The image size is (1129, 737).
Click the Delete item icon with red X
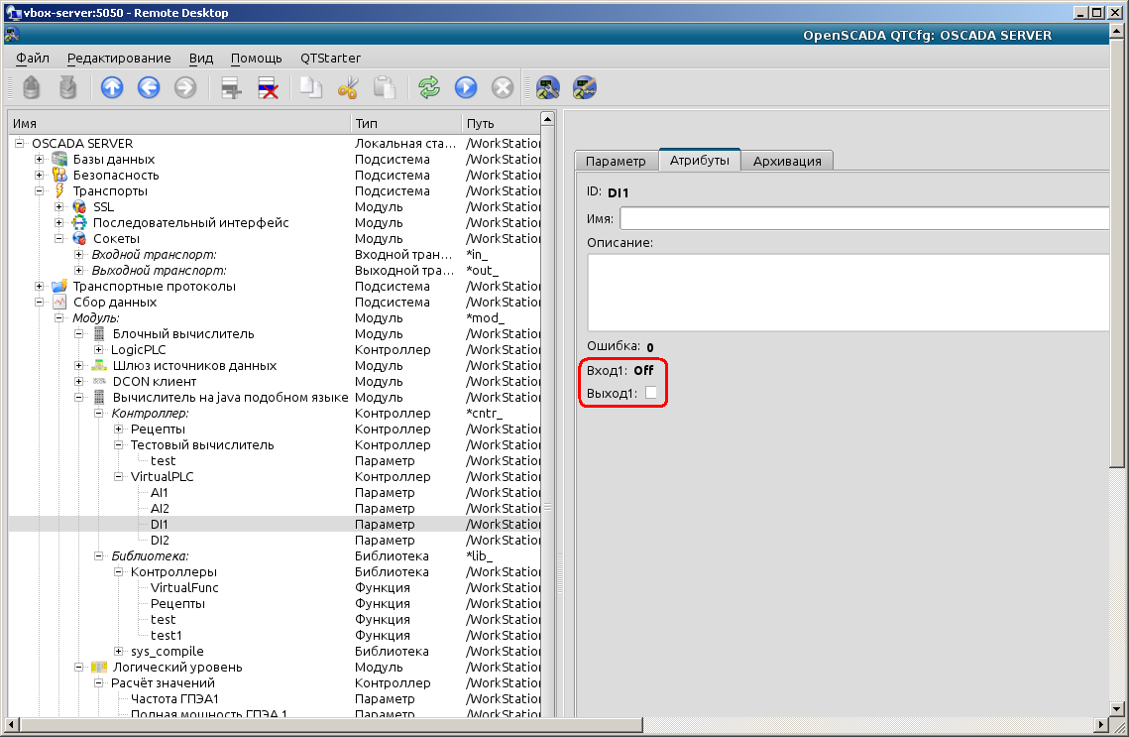pyautogui.click(x=268, y=88)
